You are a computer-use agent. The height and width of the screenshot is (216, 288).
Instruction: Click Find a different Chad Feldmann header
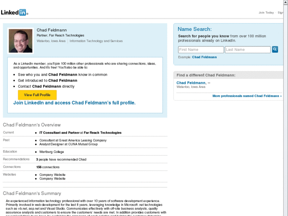206,75
